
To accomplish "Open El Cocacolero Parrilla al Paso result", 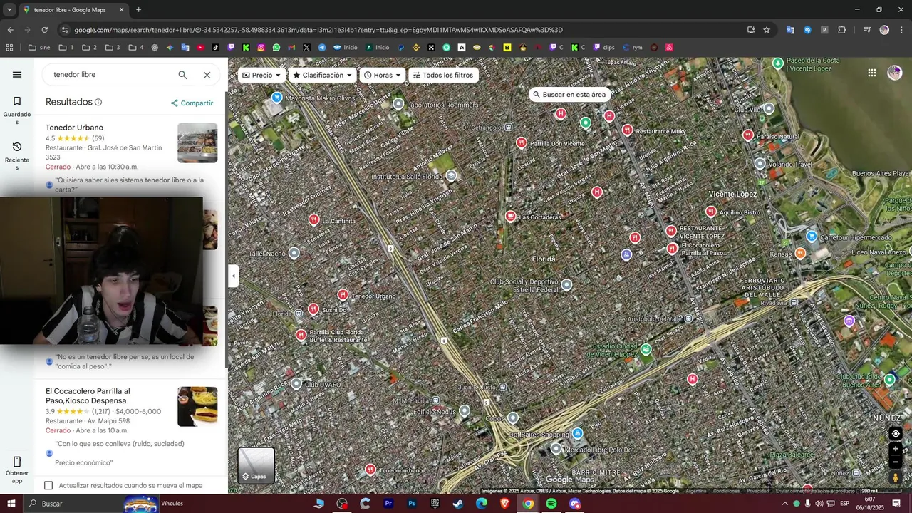I will tap(88, 396).
